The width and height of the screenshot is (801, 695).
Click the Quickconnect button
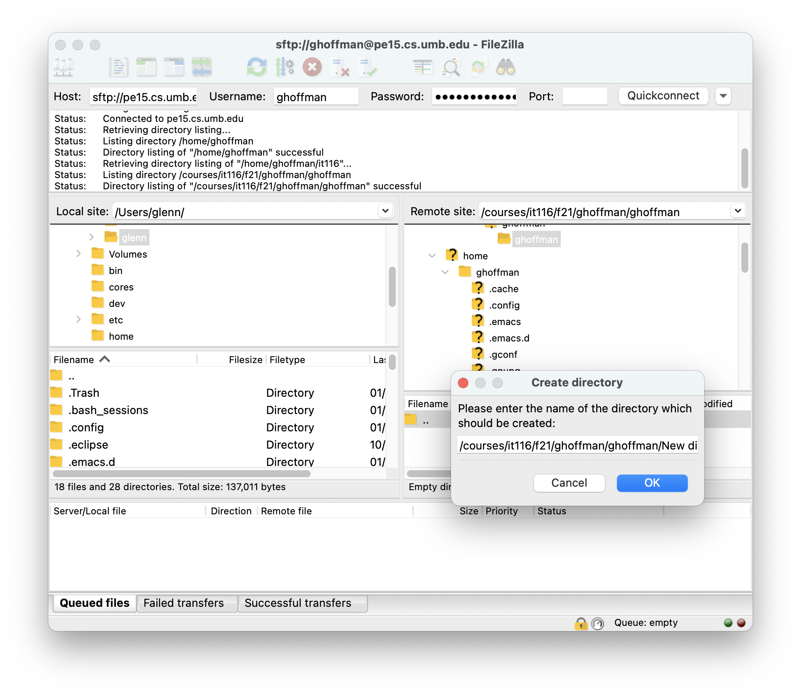[663, 96]
